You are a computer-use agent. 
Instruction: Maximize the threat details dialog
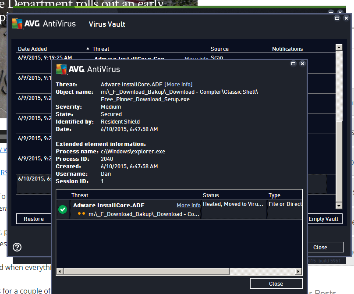point(294,64)
